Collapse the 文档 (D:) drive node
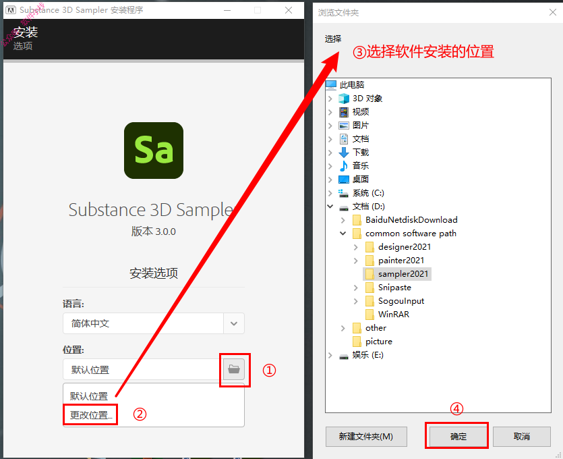Viewport: 563px width, 459px height. [x=330, y=207]
